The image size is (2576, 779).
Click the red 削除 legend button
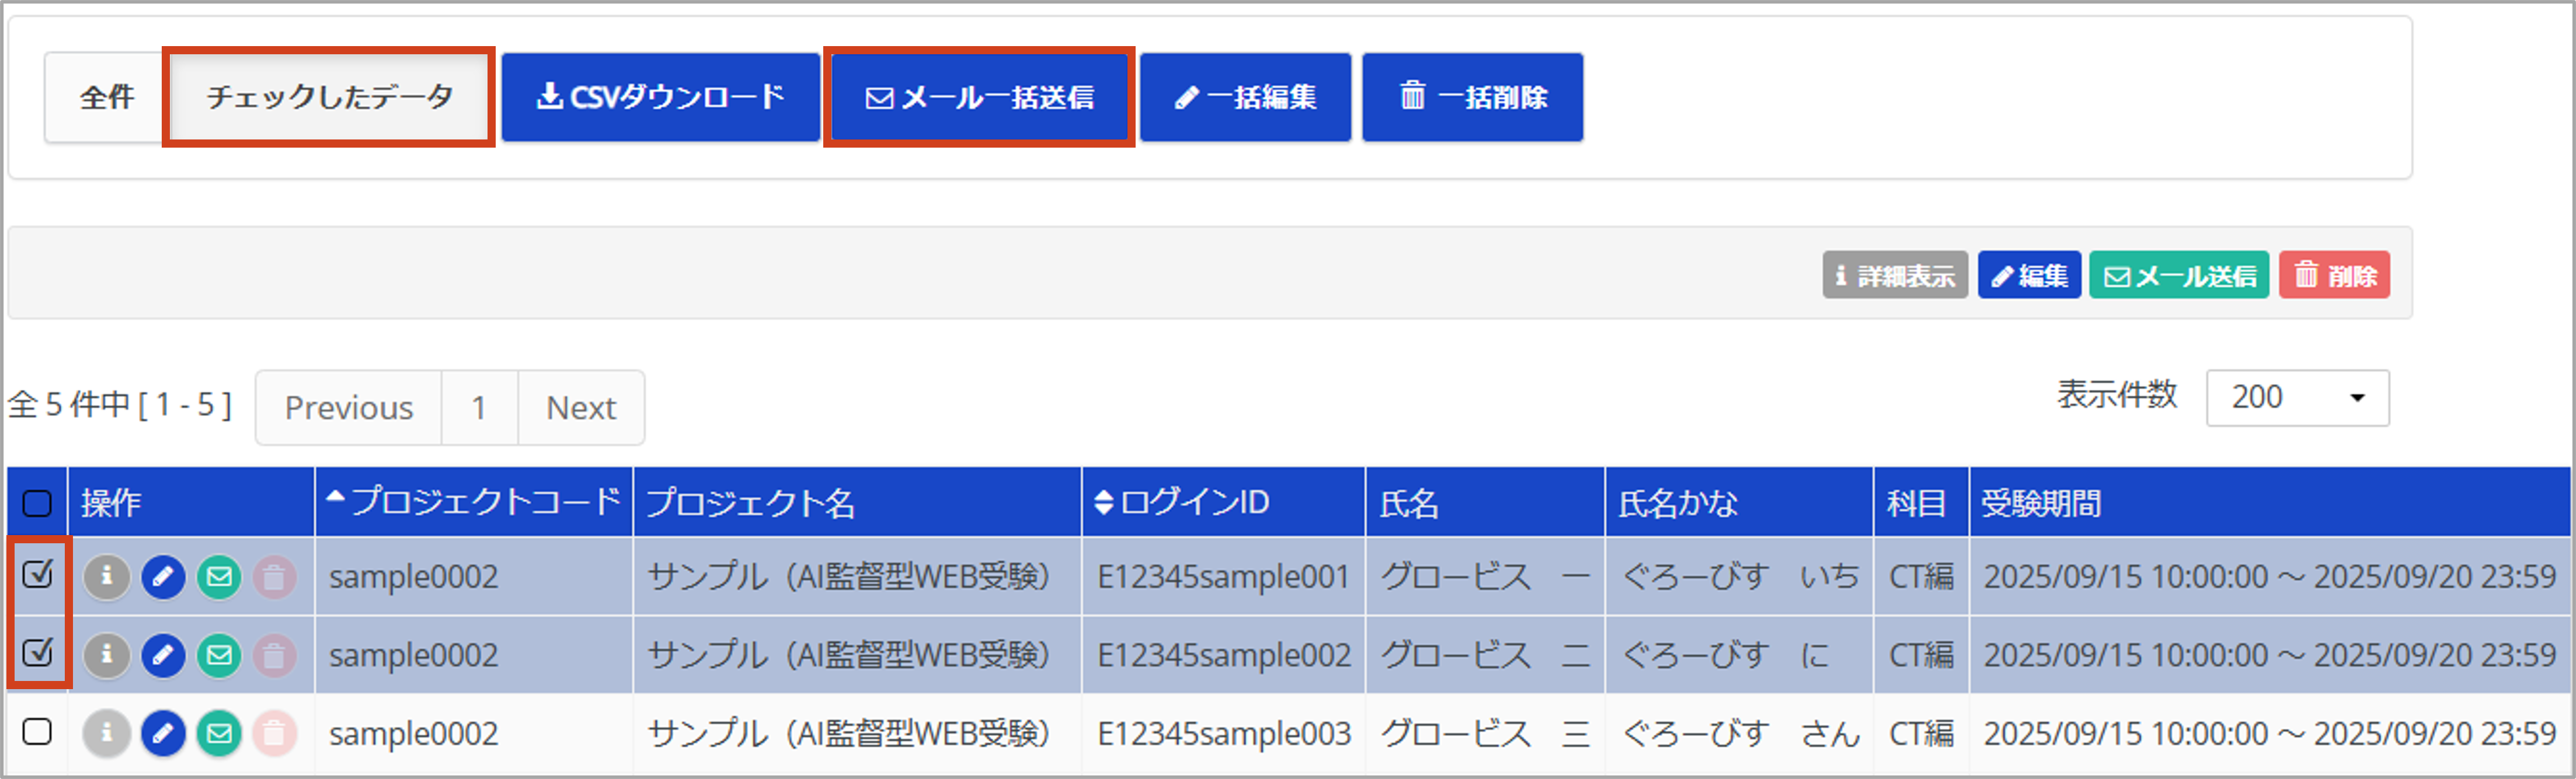click(x=2335, y=275)
